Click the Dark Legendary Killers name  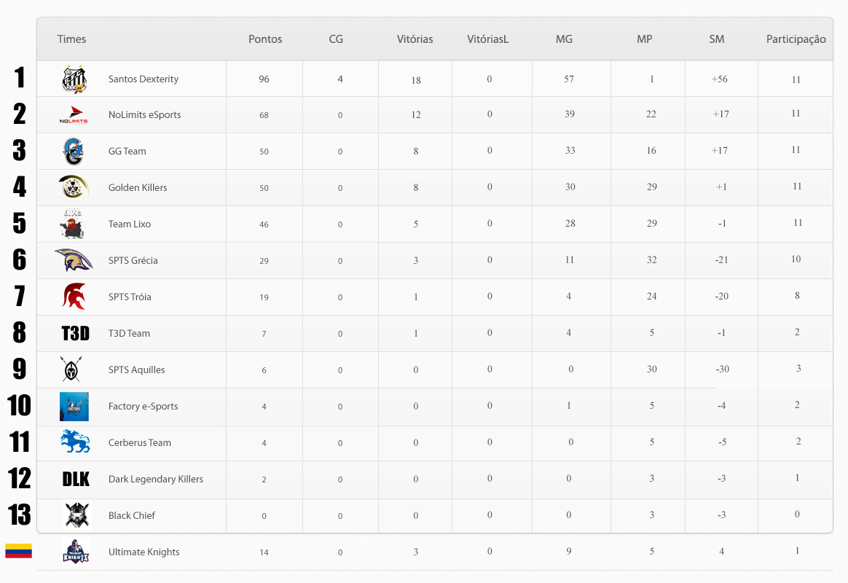click(x=156, y=480)
